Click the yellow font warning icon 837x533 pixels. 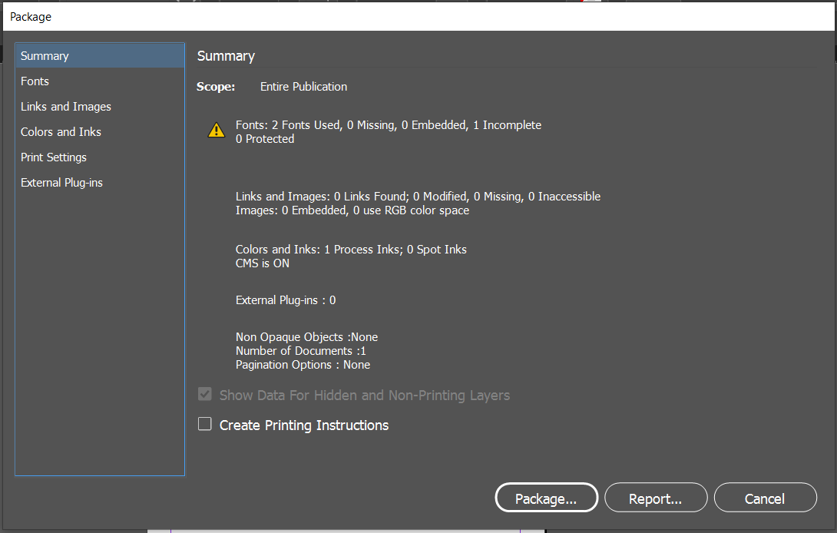click(x=217, y=130)
